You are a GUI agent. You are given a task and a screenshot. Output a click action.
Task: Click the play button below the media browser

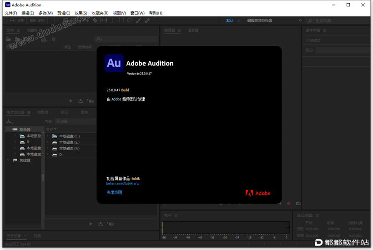point(91,224)
